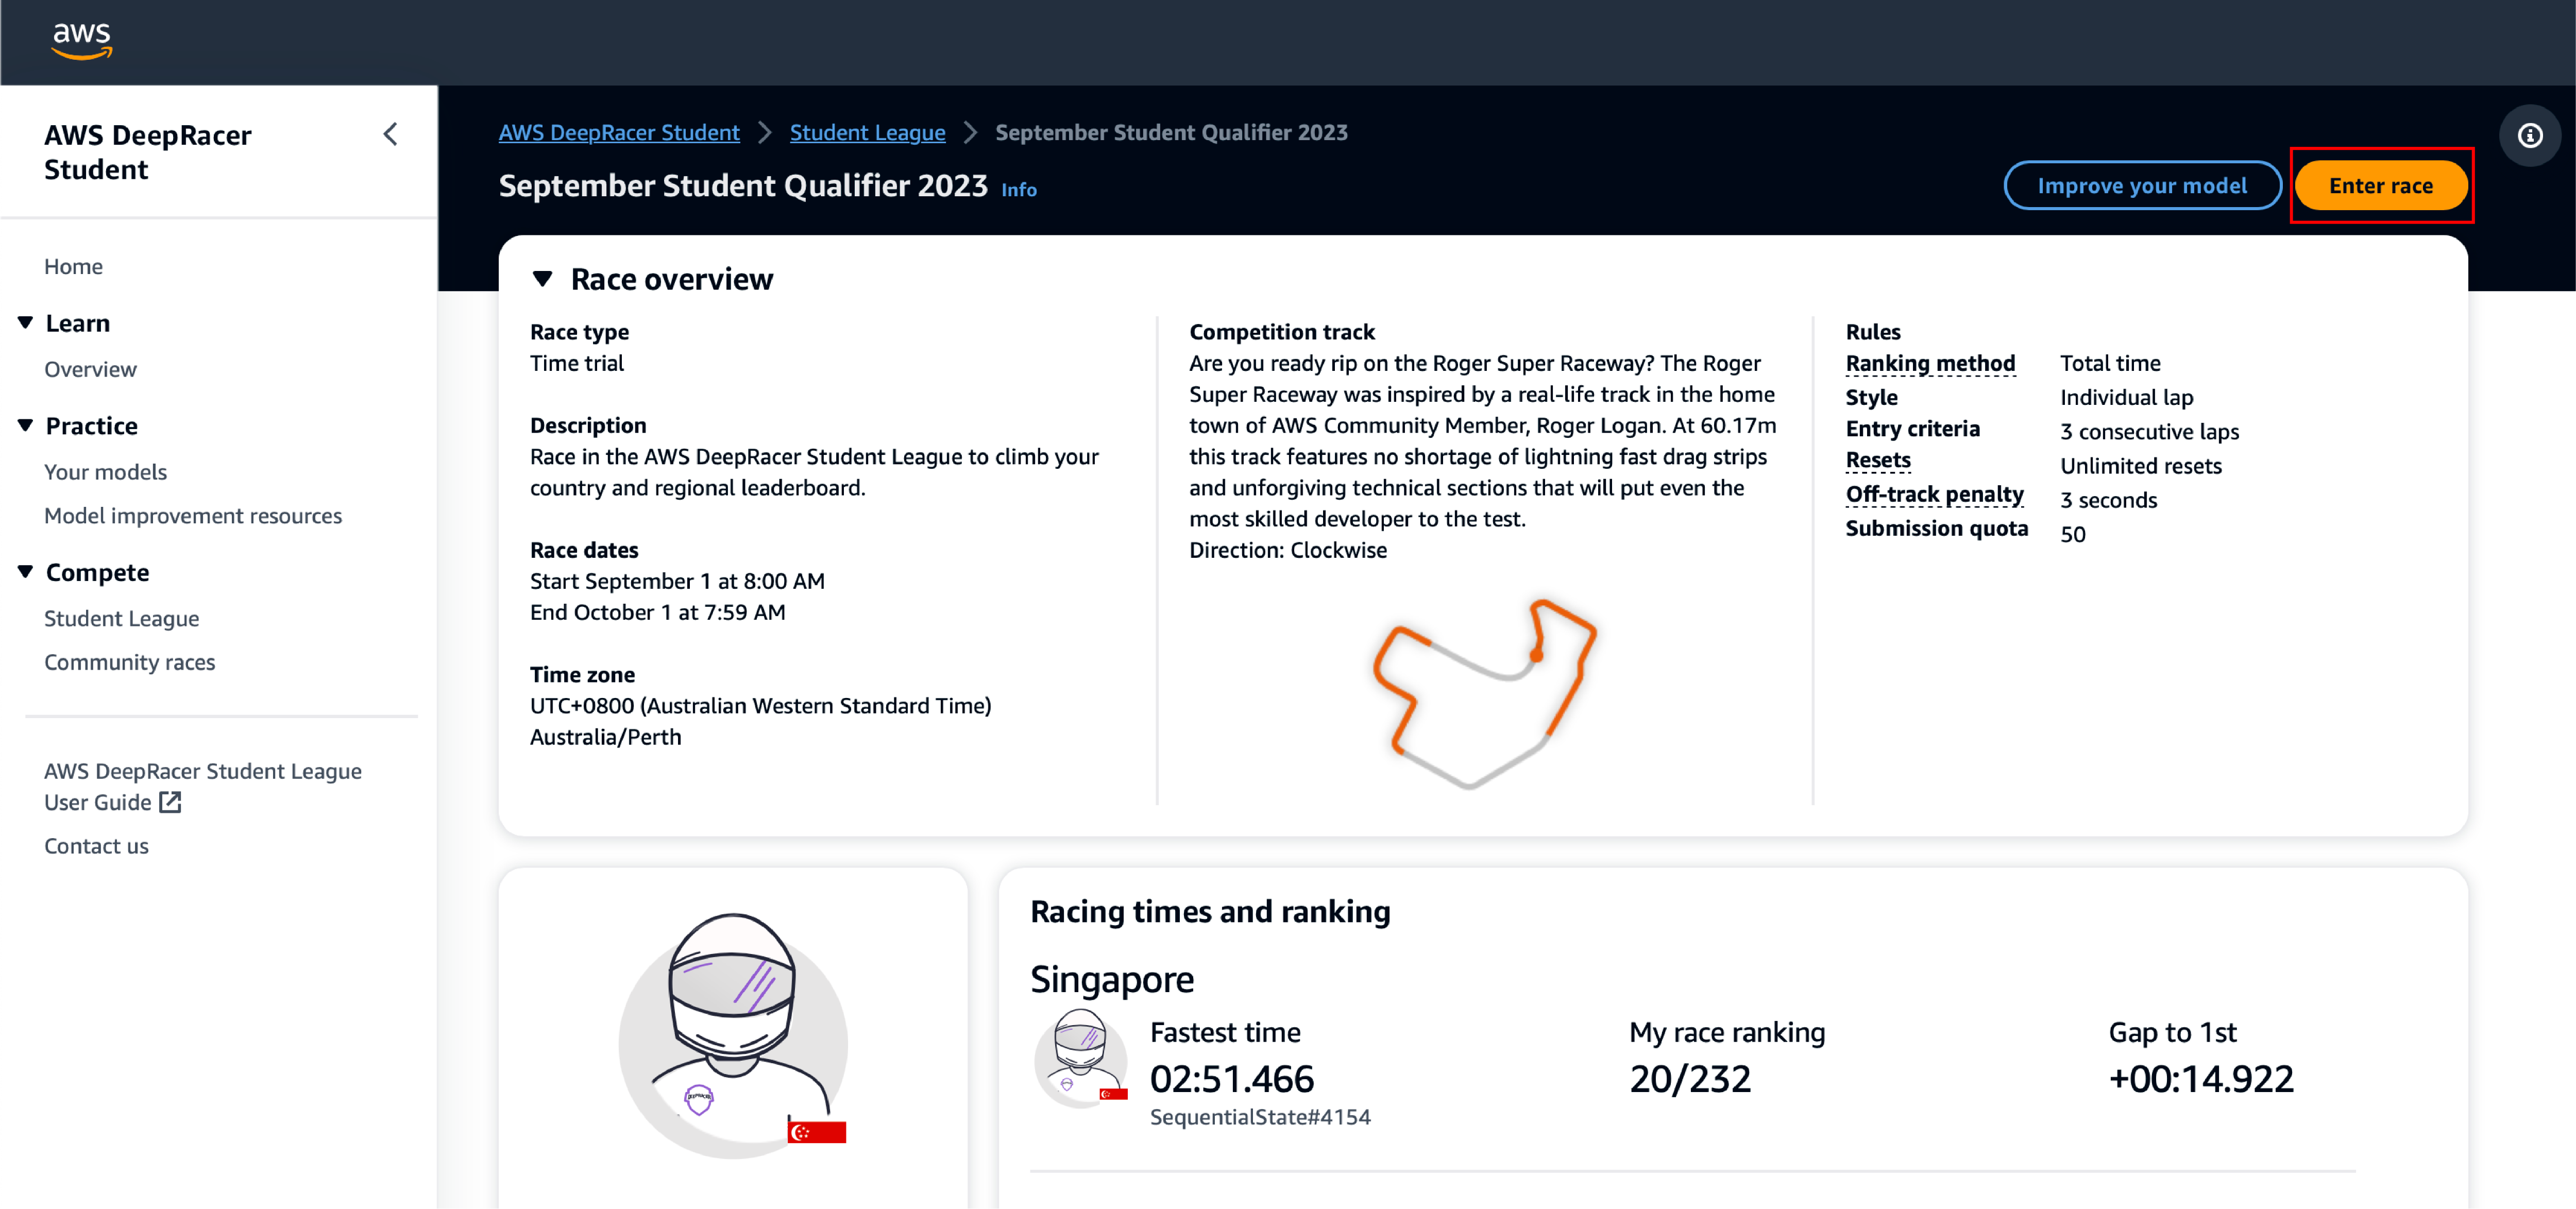
Task: Open User Guide via its external link icon
Action: coord(171,802)
